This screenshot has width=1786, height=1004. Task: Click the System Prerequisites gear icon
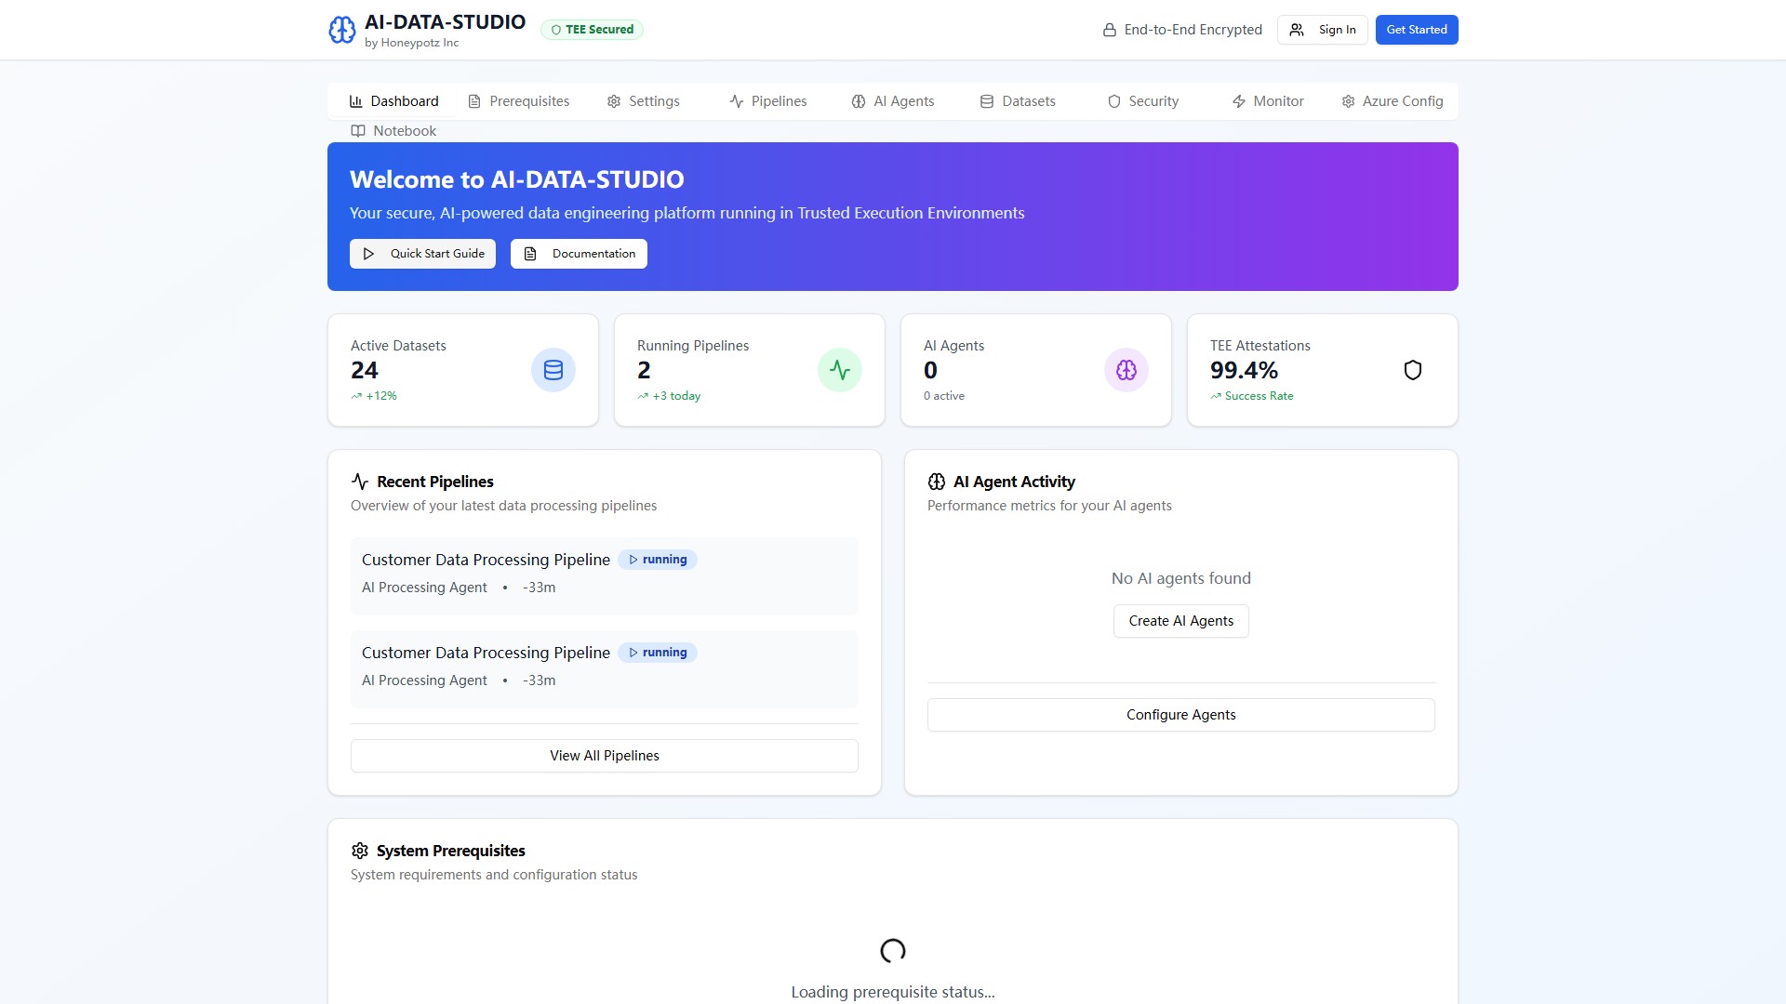pos(360,851)
